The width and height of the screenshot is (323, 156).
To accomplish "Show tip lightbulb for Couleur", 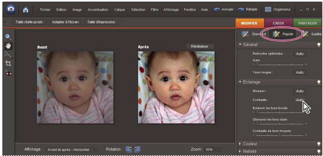I will pos(319,144).
